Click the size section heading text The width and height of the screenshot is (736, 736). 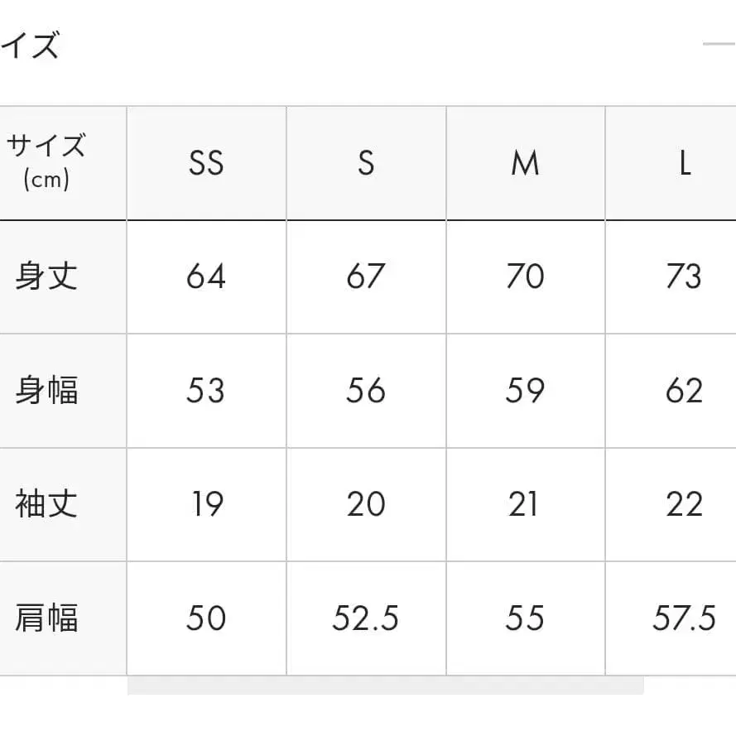coord(30,46)
